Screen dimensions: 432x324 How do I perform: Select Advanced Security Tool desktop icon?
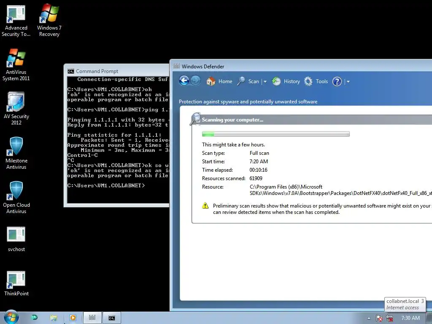pyautogui.click(x=16, y=21)
